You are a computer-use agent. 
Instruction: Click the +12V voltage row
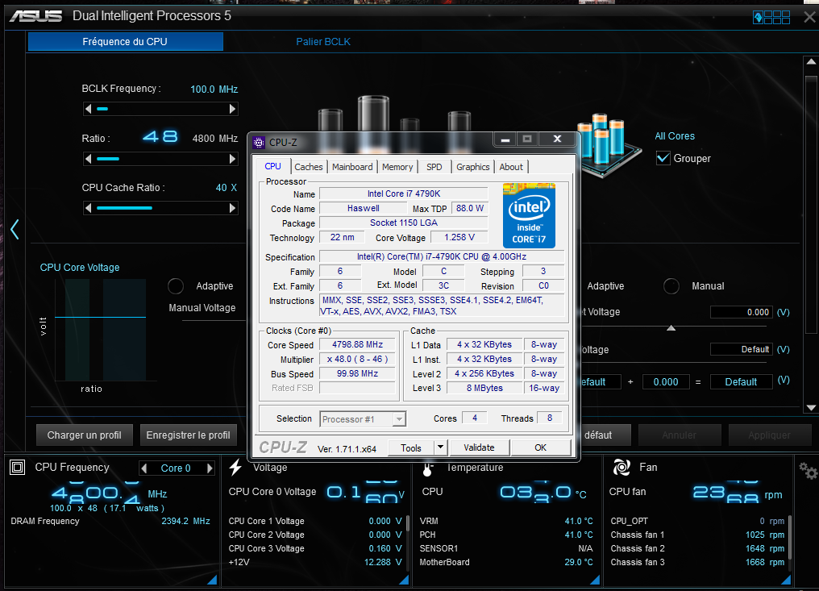315,562
